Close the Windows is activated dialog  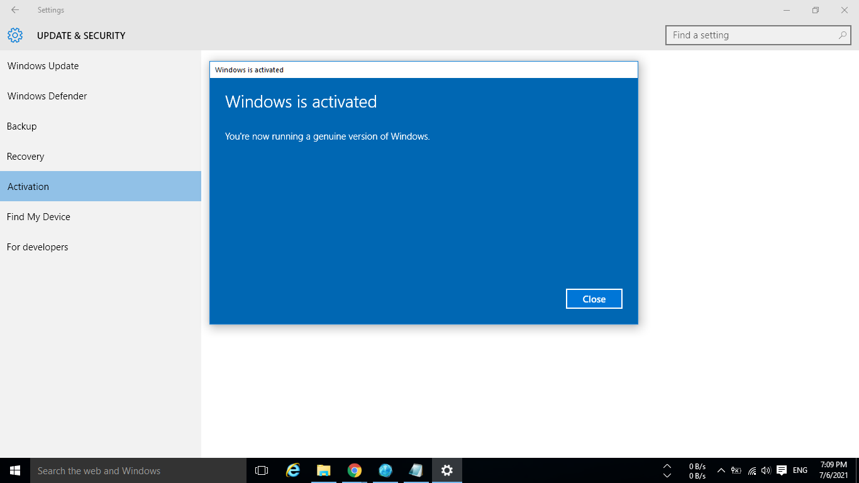tap(594, 299)
